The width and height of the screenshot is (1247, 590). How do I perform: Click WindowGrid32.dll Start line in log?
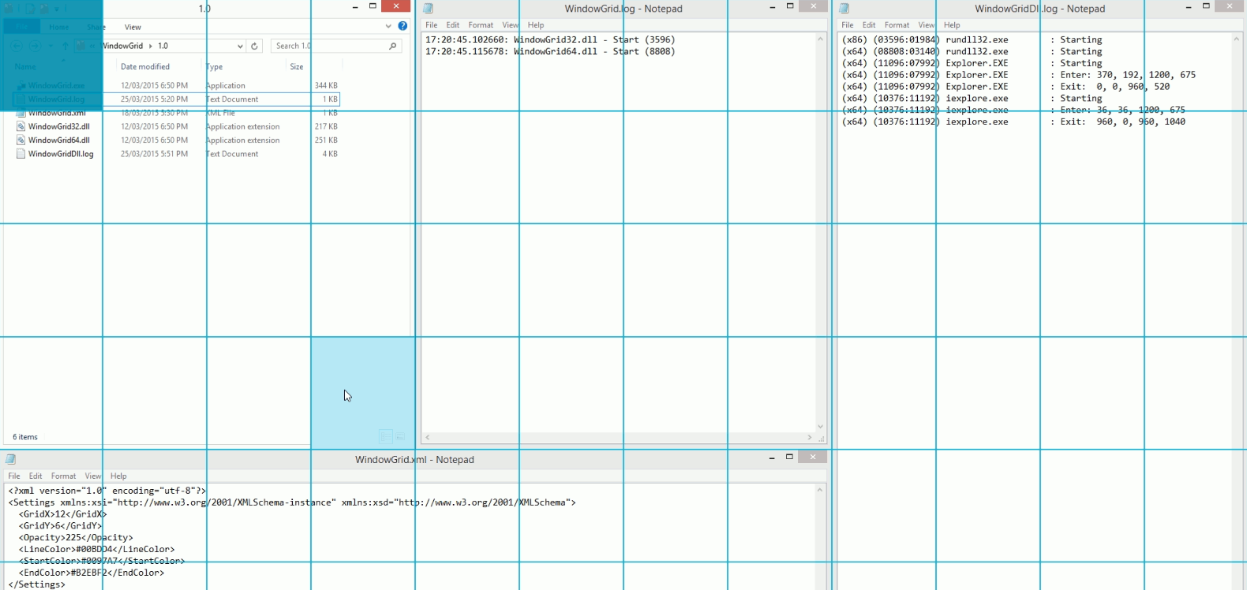pos(550,39)
